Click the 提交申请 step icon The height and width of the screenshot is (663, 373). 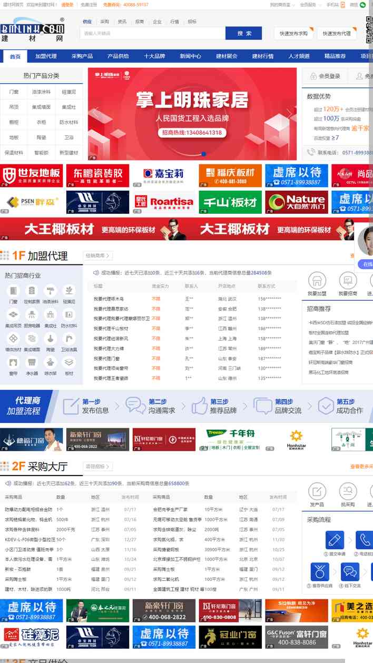point(335,540)
